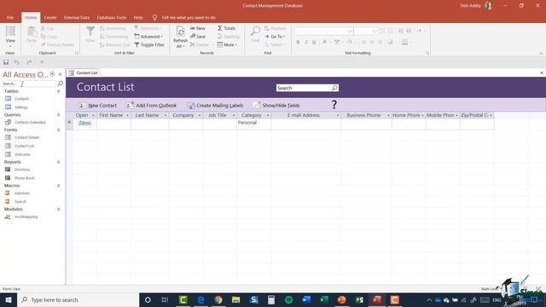Open Directory report
The image size is (546, 307).
[x=22, y=170]
